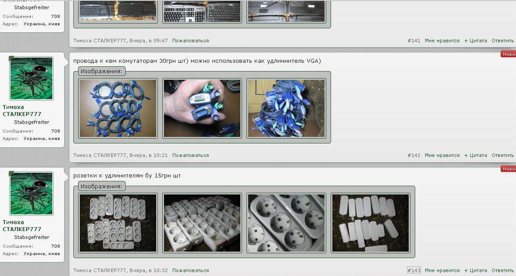Click author name in post #143 footer
516x276 pixels.
[x=100, y=270]
